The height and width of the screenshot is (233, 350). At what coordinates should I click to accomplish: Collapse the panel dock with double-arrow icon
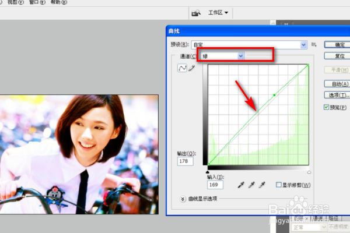286,24
